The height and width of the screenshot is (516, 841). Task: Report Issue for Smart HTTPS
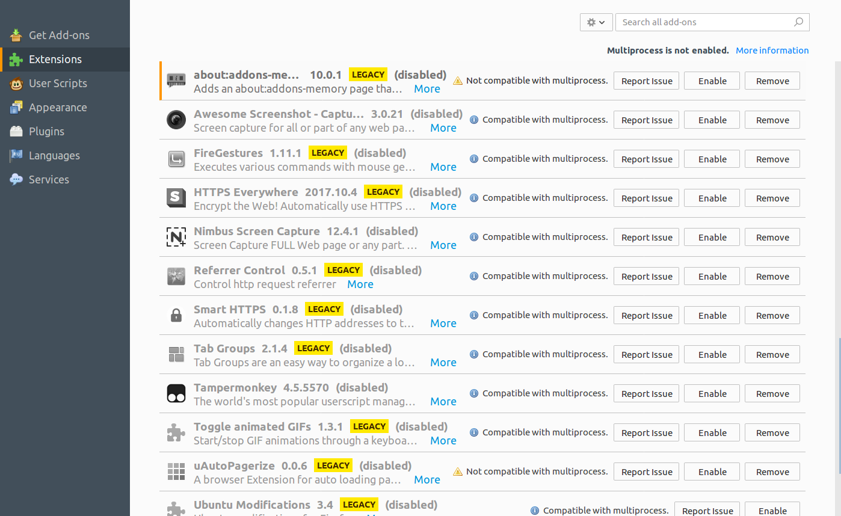(x=647, y=315)
